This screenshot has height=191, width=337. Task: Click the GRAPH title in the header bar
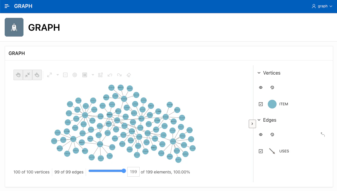click(23, 6)
